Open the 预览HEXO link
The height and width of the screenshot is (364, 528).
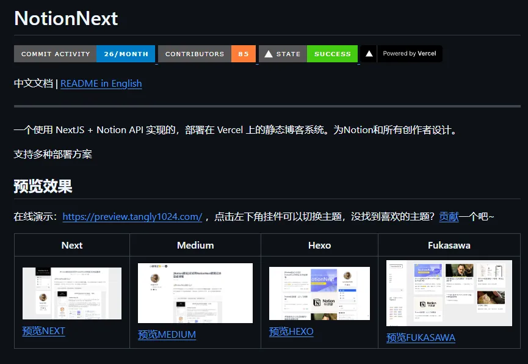(291, 332)
